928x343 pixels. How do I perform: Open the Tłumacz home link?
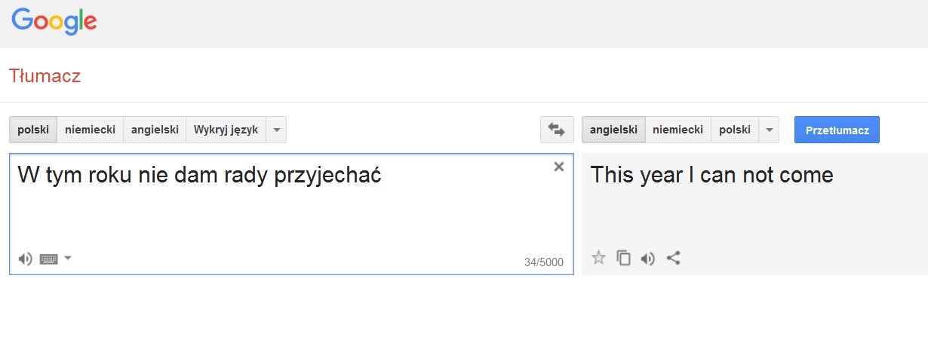coord(45,75)
